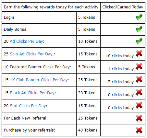Click red X beside 18 clicks today

pos(139,53)
